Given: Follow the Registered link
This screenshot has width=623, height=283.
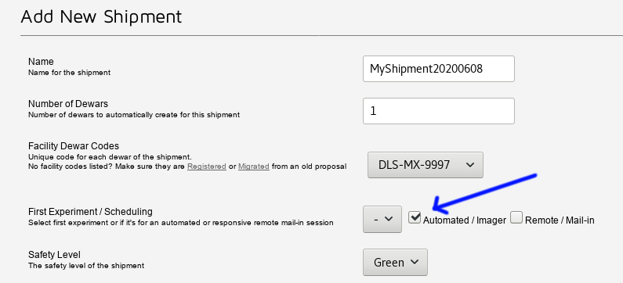Looking at the screenshot, I should [207, 167].
